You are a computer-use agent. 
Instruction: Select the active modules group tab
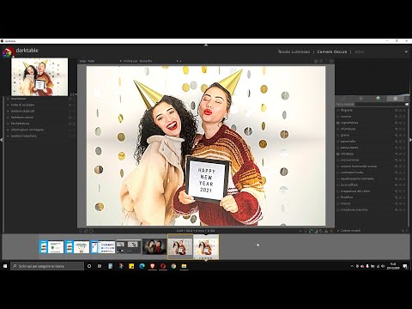coord(343,99)
